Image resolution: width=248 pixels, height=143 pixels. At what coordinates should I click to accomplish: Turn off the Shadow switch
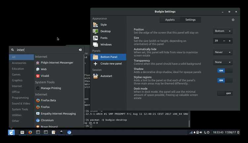(x=225, y=70)
